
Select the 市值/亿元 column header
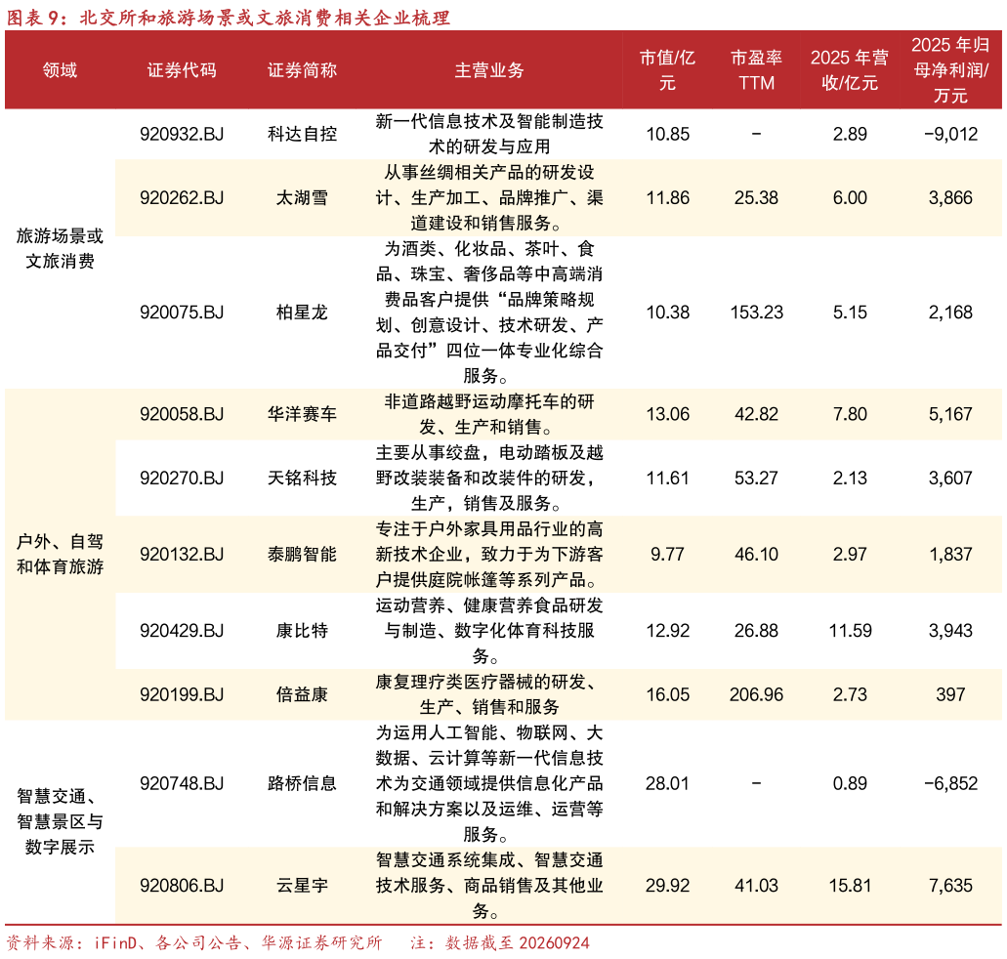667,70
